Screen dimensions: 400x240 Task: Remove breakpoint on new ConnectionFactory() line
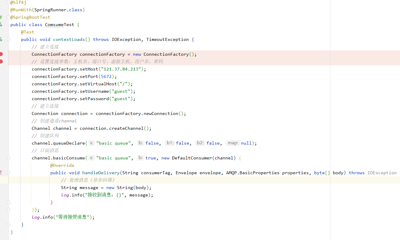(1, 54)
